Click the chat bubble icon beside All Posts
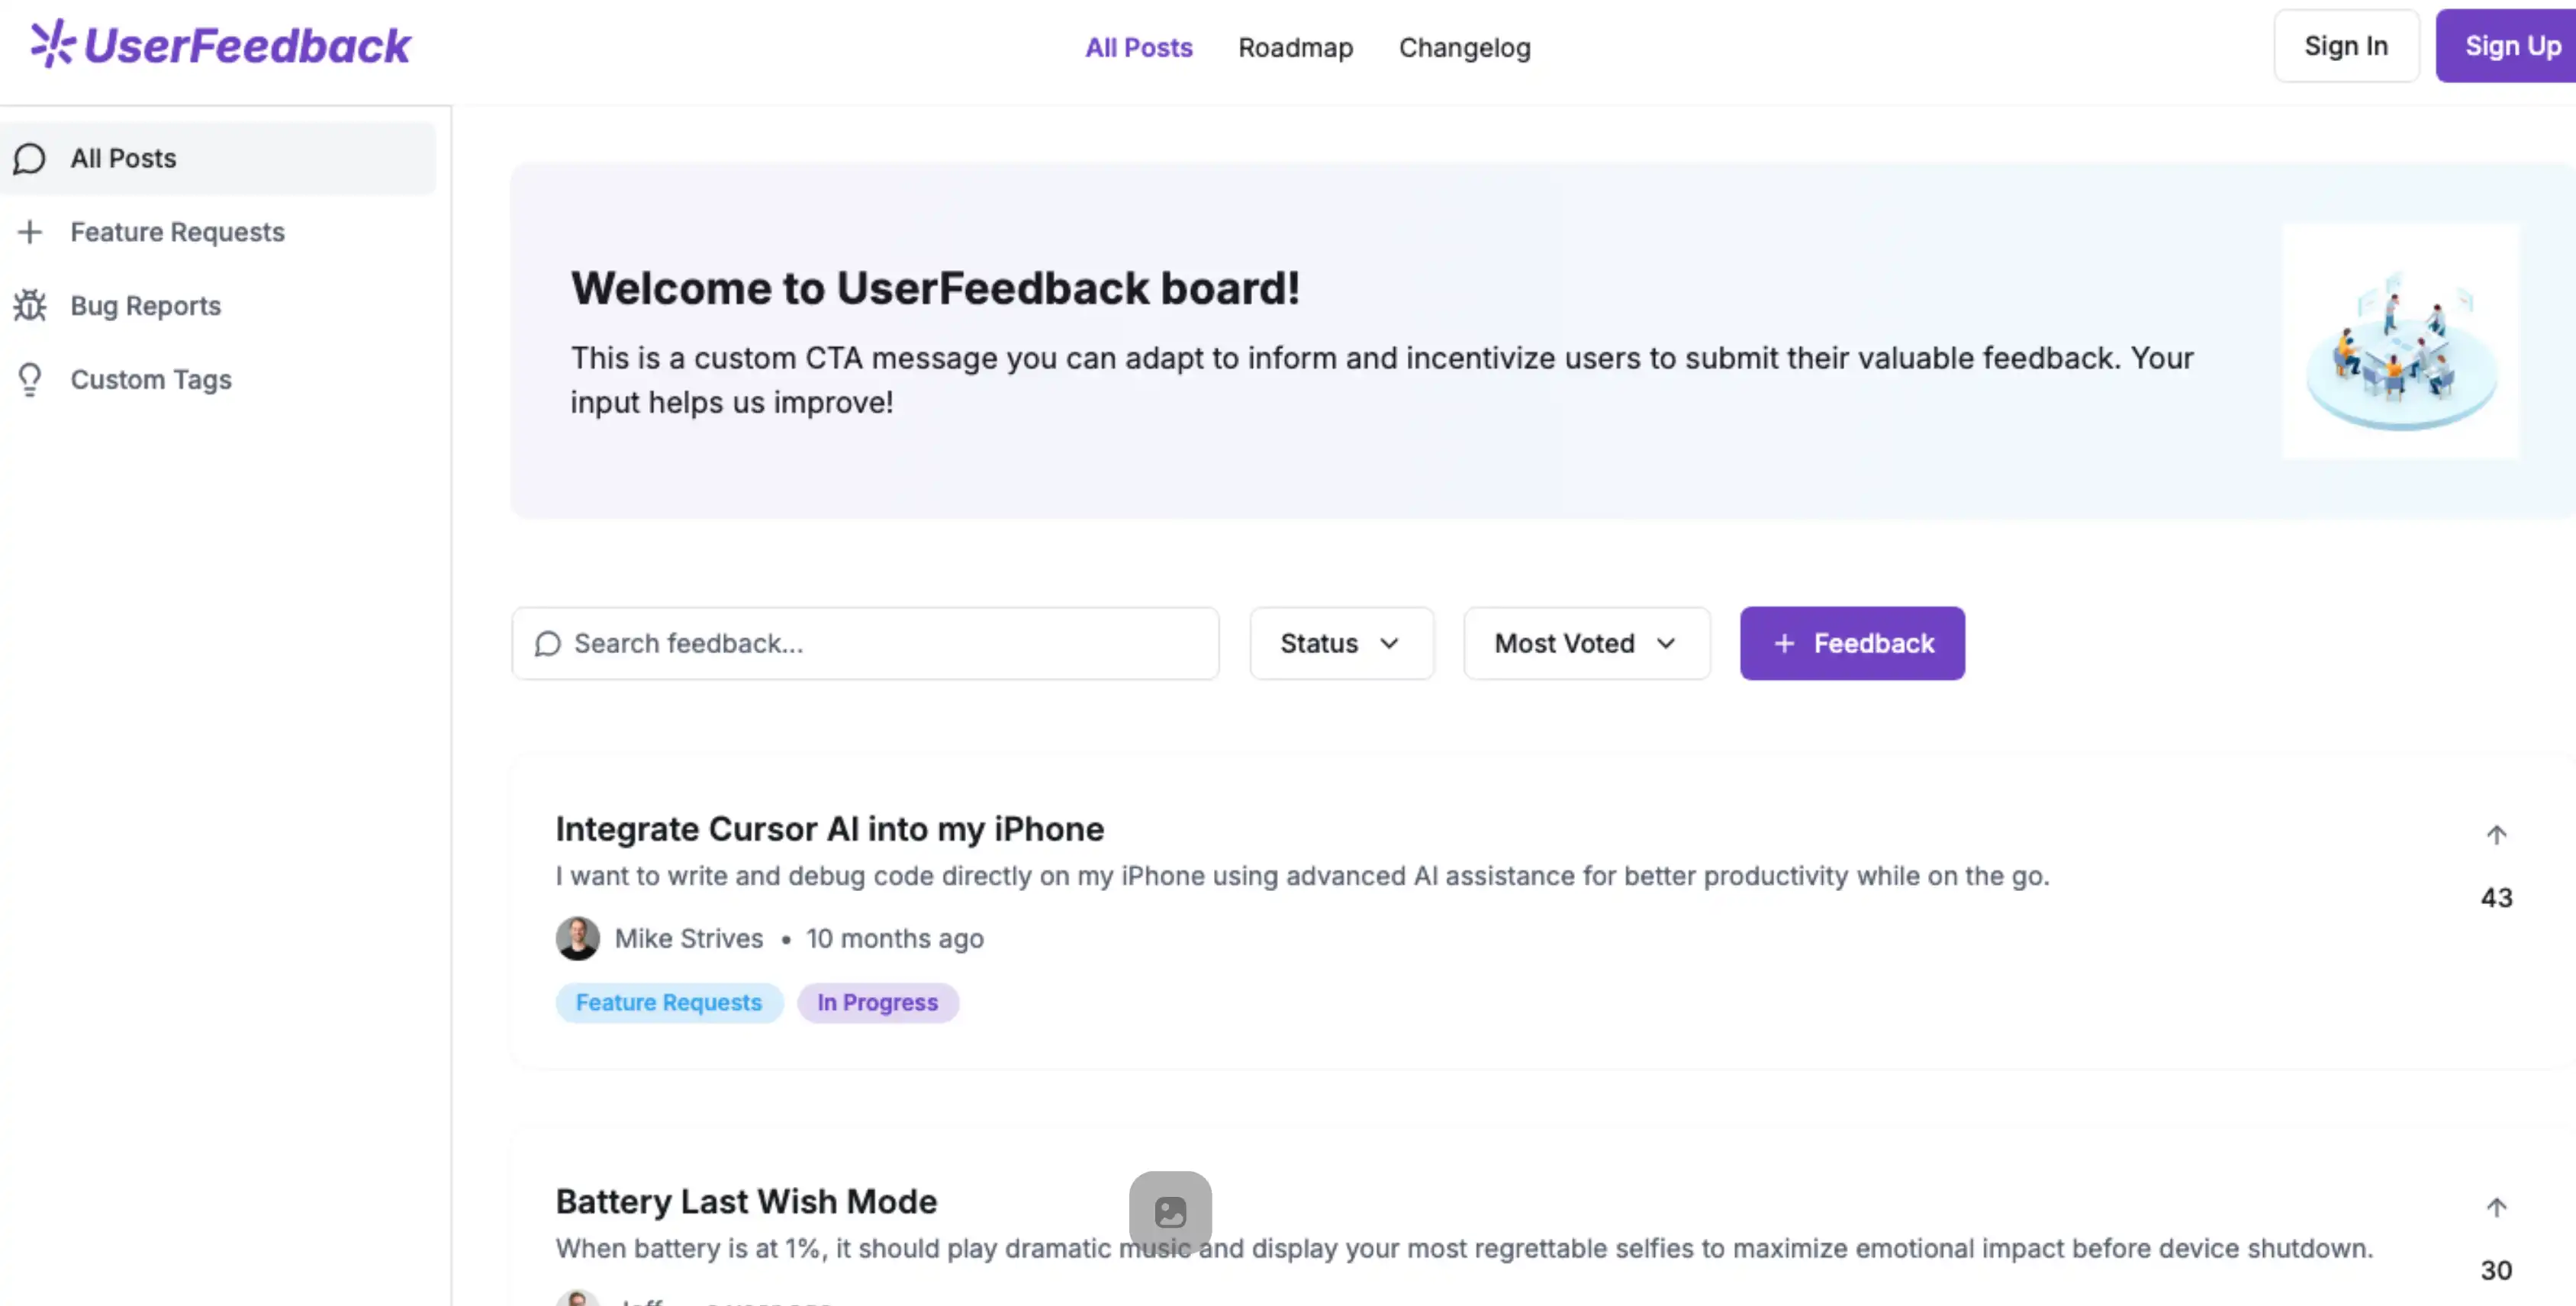 click(x=30, y=159)
